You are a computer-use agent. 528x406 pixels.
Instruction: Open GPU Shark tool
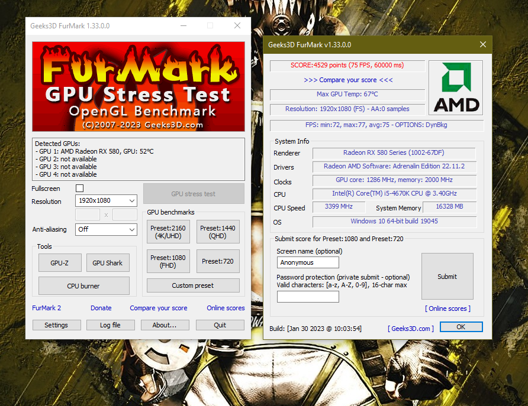click(107, 263)
